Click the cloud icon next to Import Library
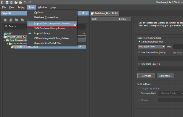Screen dimensions: 183x117 (x=30, y=33)
